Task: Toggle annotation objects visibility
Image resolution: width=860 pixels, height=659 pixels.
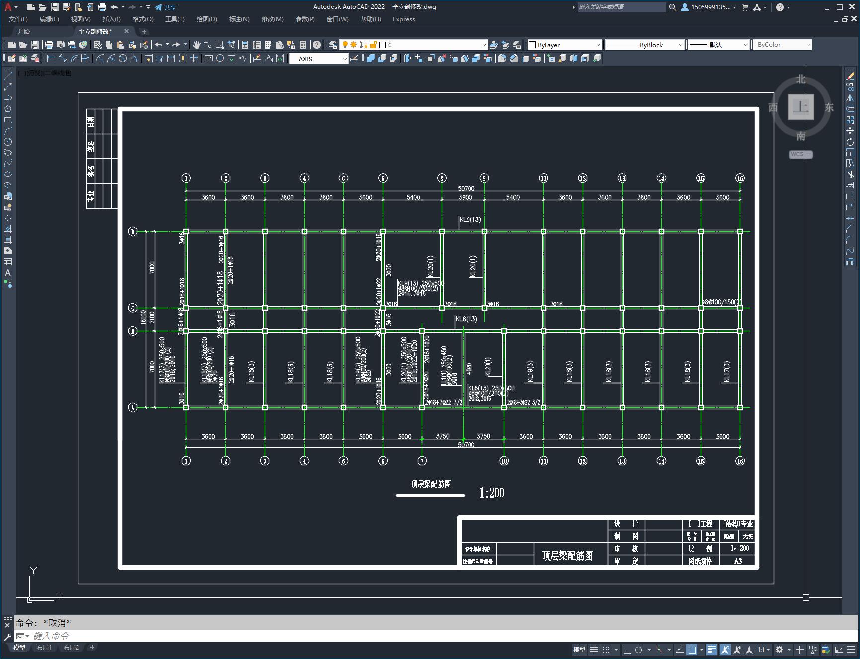Action: tap(725, 649)
